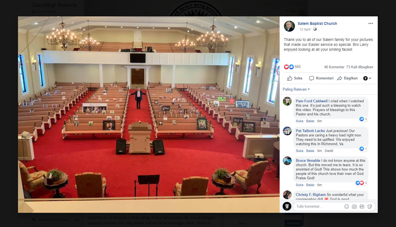Open the post options three-dot menu
Viewport: 396px width, 227px height.
pos(370,23)
